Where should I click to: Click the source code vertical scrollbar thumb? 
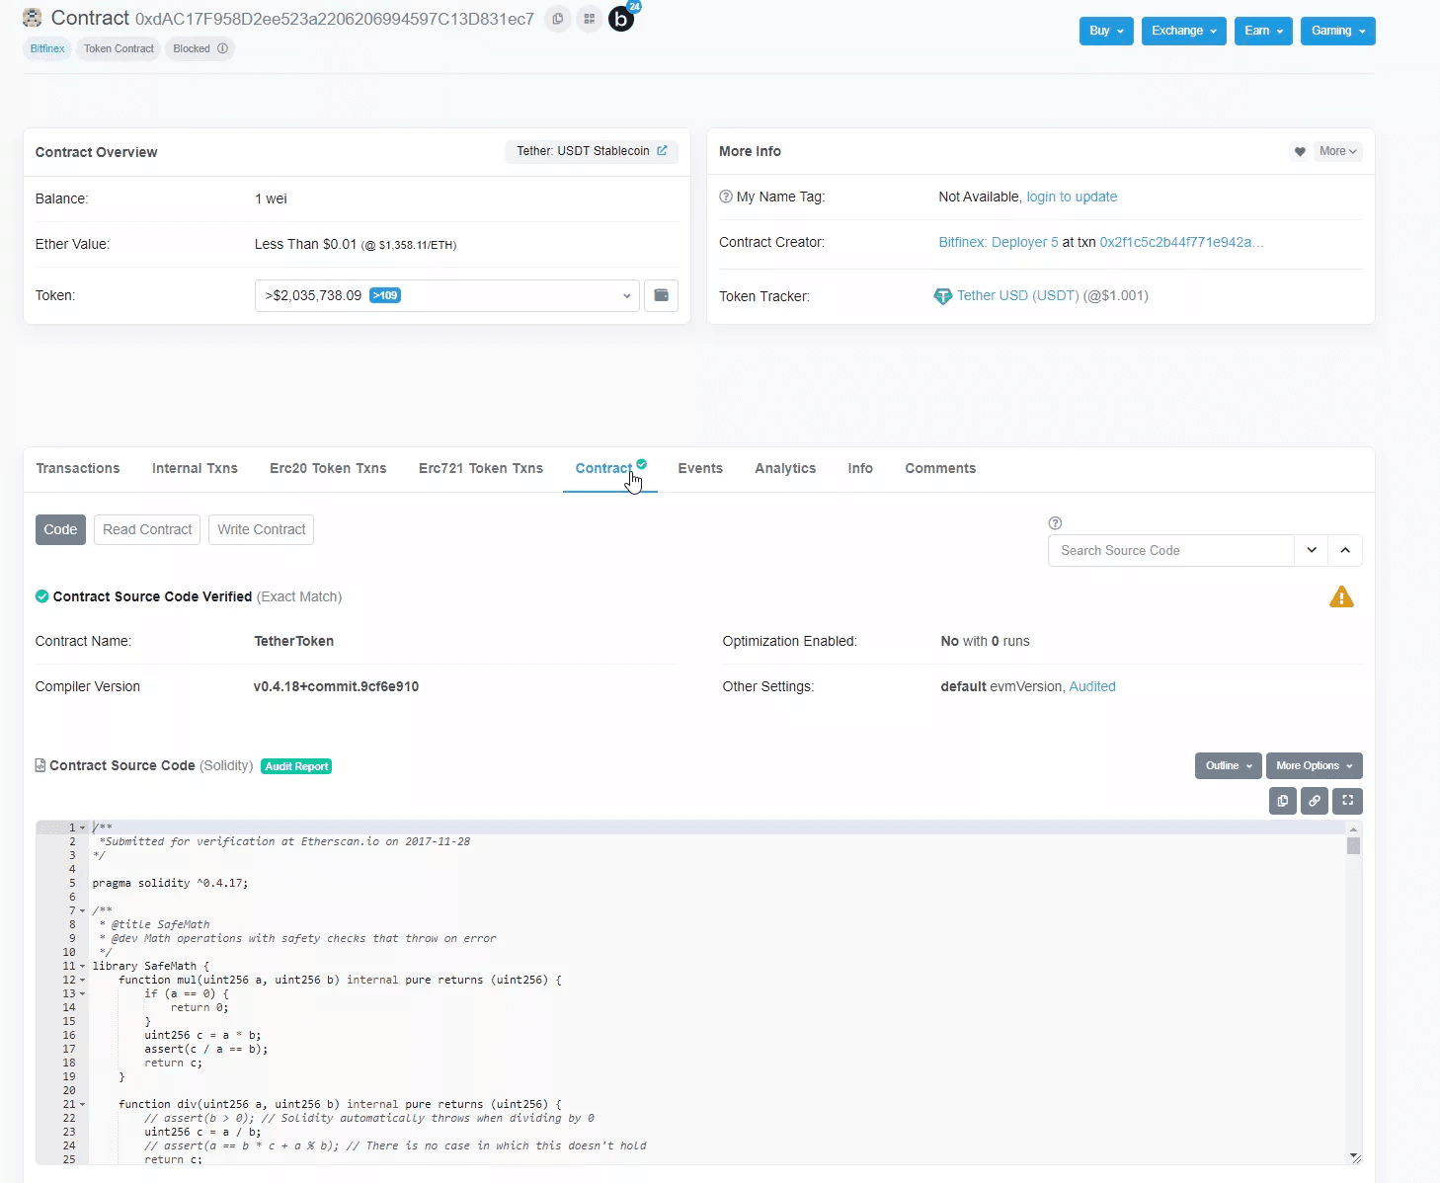pyautogui.click(x=1354, y=846)
